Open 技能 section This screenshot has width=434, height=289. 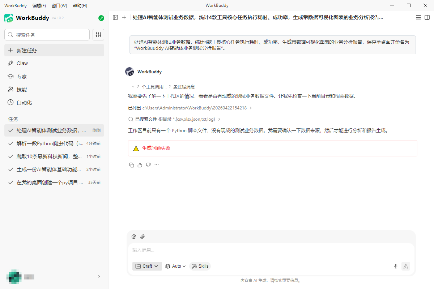[54, 90]
